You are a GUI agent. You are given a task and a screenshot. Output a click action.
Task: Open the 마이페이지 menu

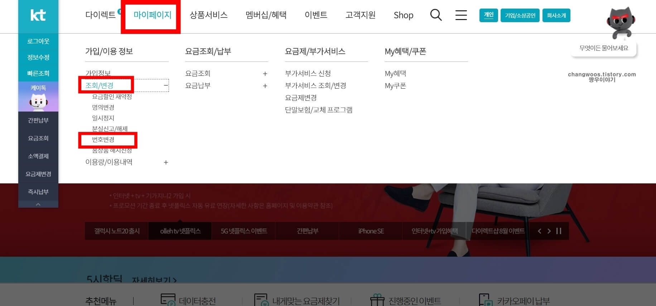pyautogui.click(x=152, y=15)
